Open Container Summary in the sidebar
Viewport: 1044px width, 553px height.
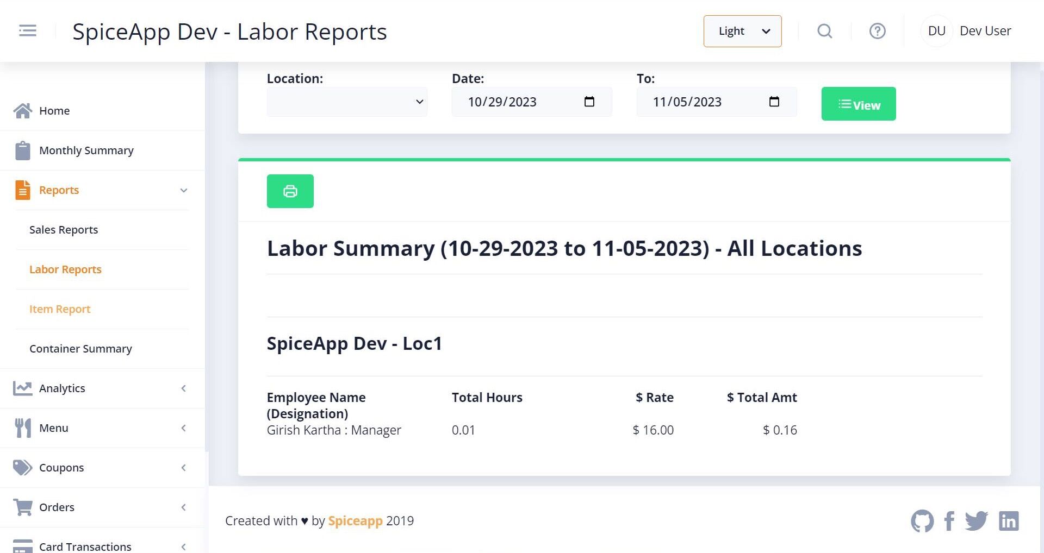80,349
